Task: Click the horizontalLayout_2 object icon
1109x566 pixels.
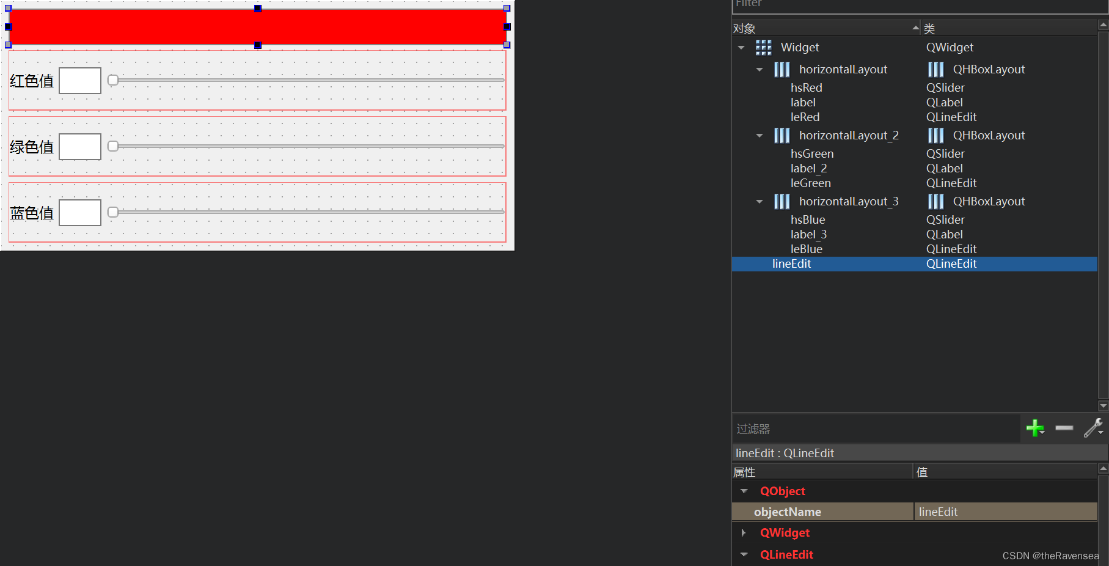Action: click(x=782, y=136)
